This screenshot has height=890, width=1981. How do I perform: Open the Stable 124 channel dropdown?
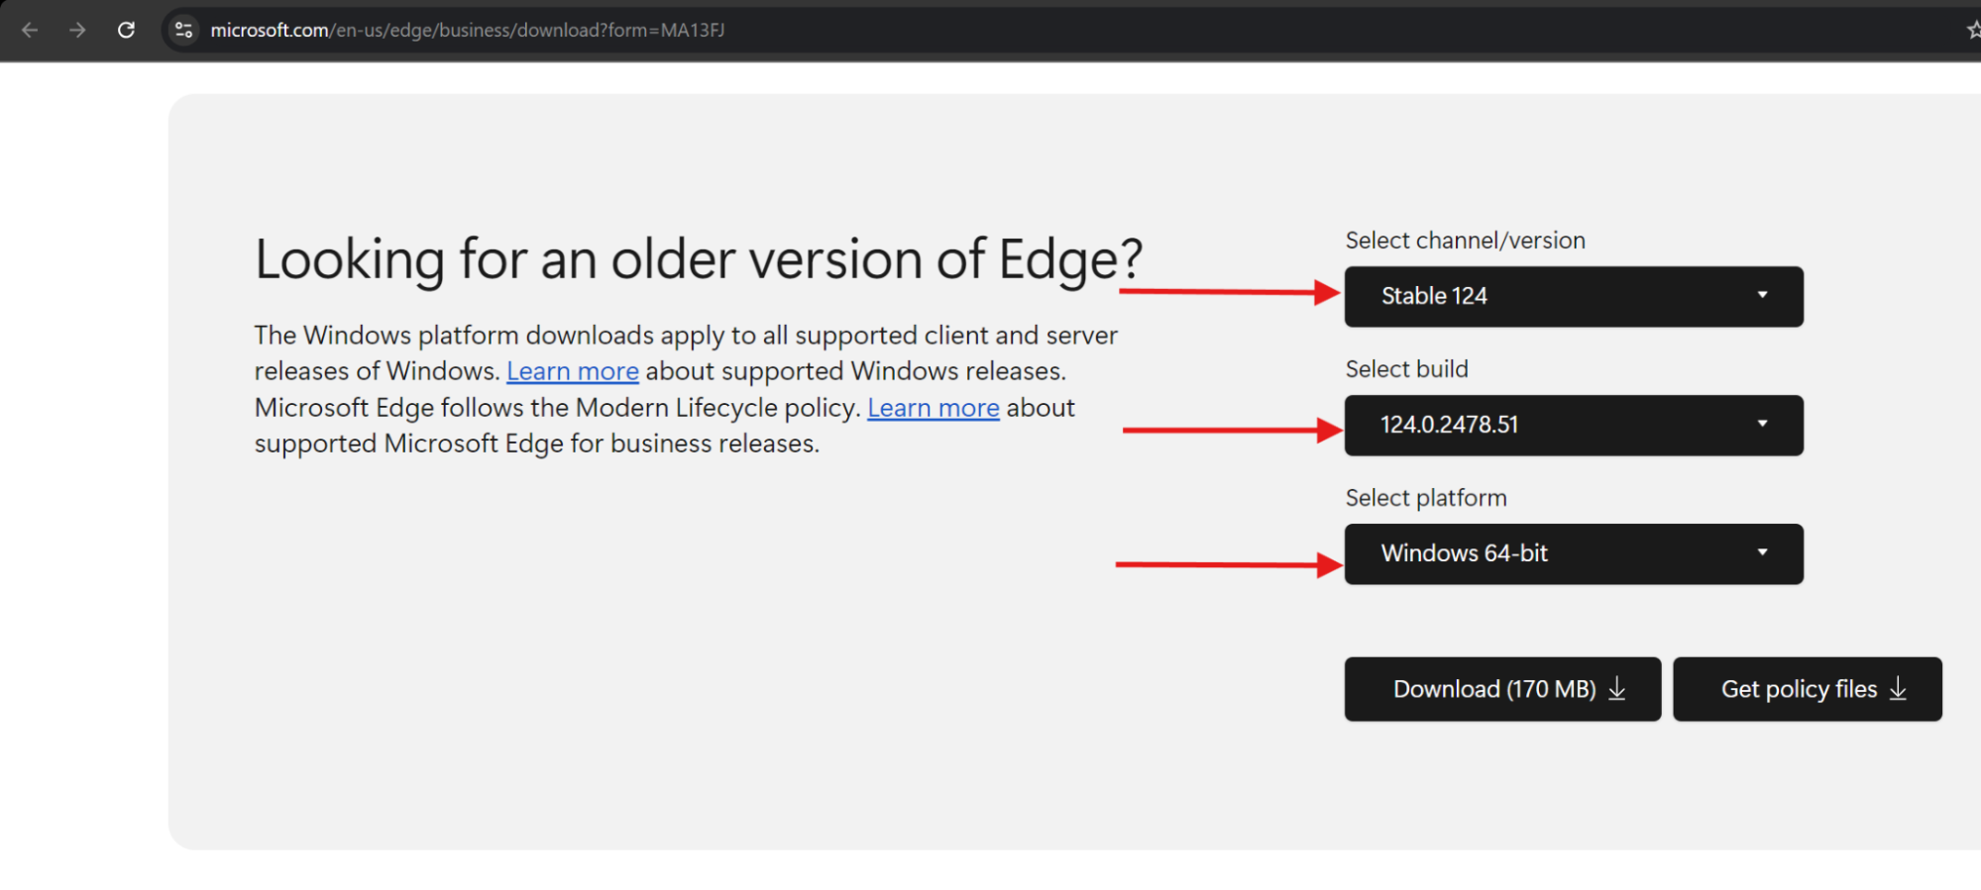point(1574,296)
